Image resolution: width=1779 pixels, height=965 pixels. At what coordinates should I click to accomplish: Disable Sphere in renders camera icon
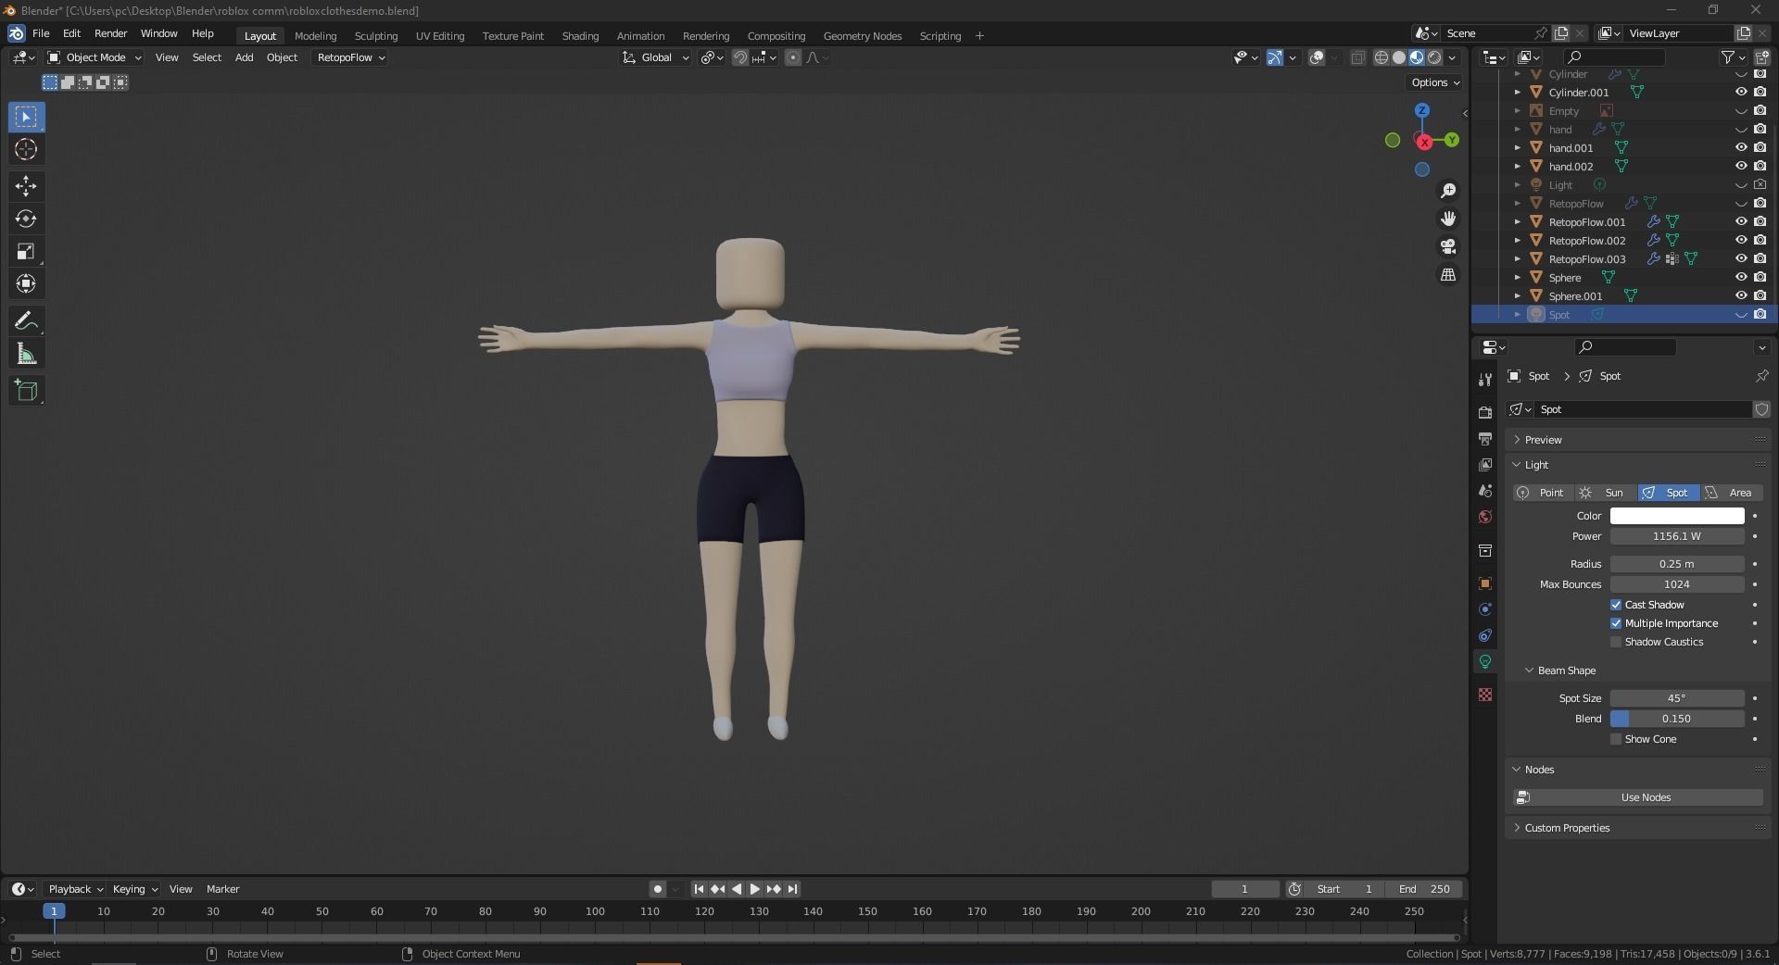click(x=1760, y=278)
